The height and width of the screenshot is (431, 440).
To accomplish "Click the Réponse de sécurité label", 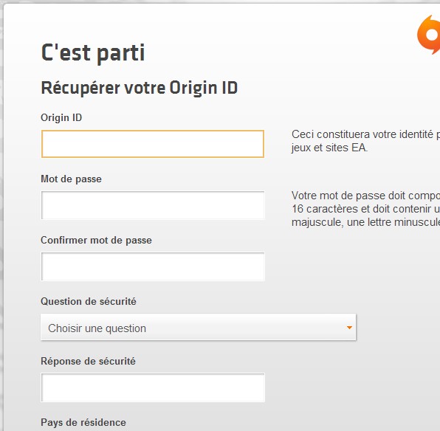I will pyautogui.click(x=88, y=361).
